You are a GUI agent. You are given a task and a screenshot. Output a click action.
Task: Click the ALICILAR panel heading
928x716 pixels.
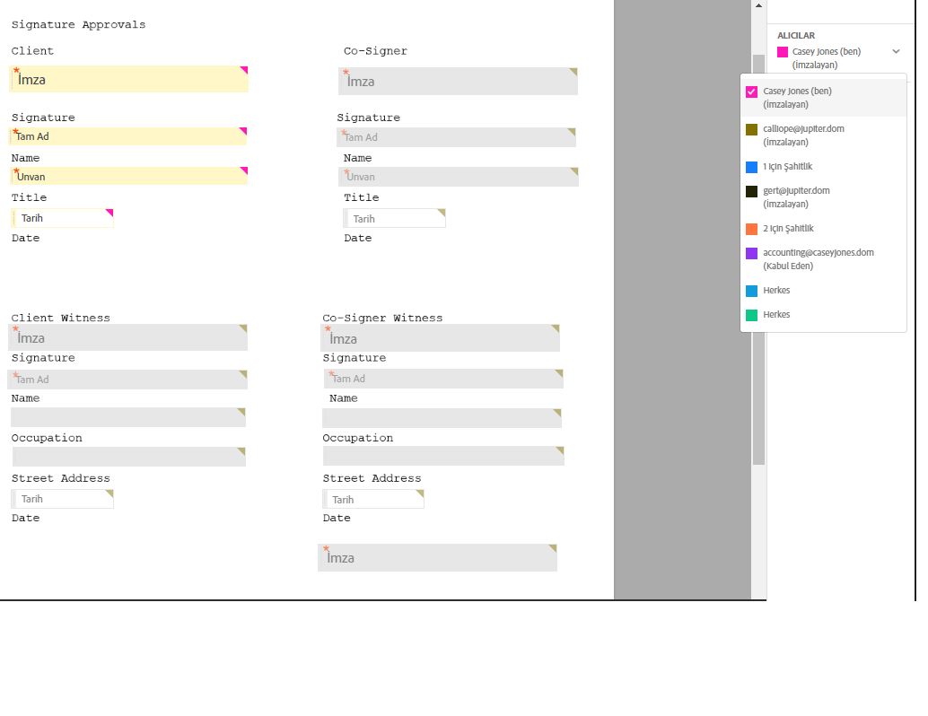pyautogui.click(x=796, y=36)
